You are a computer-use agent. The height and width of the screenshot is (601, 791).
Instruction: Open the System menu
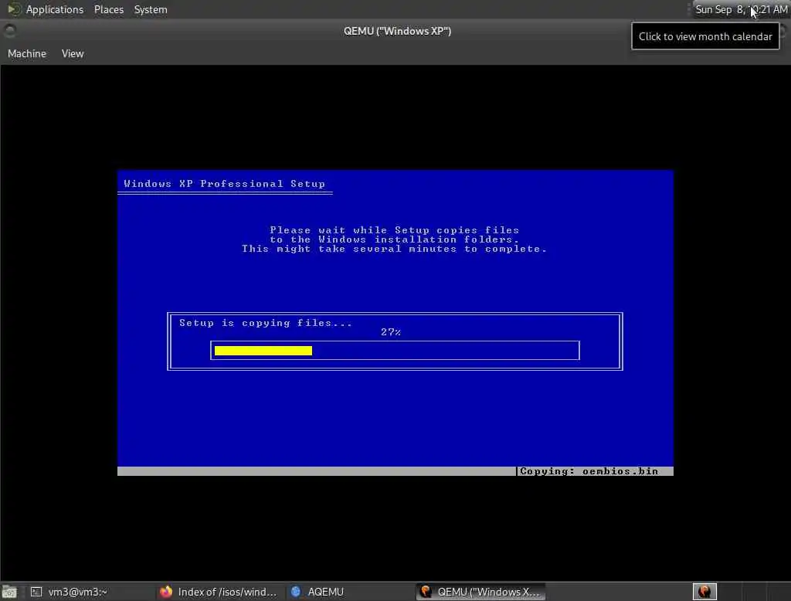coord(151,9)
